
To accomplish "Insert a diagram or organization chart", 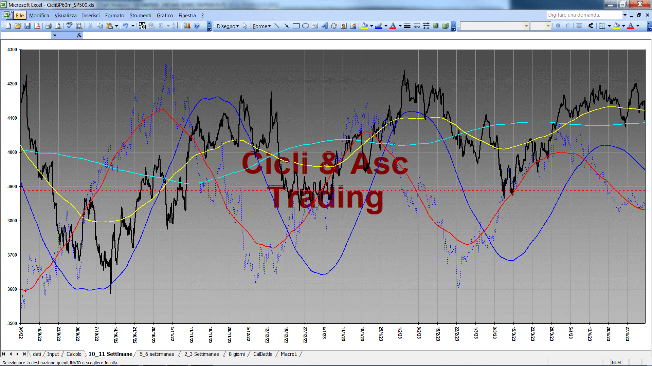I will [x=334, y=26].
